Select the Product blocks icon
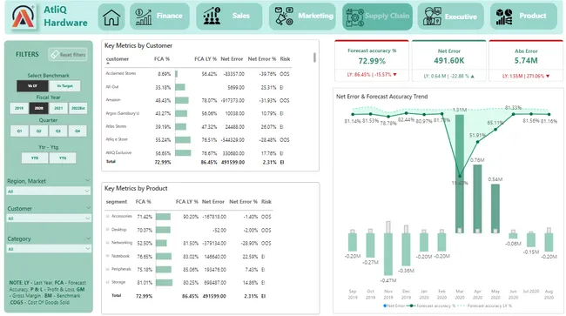566x316 pixels. (504, 17)
